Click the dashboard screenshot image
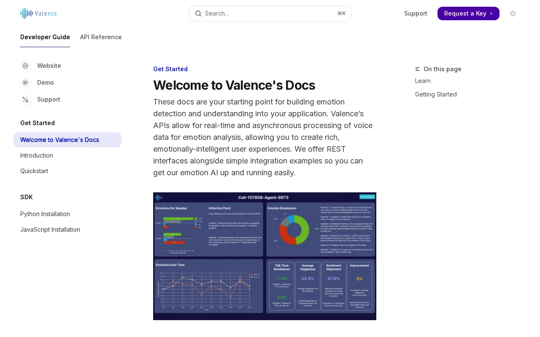The image size is (540, 337). (x=265, y=256)
